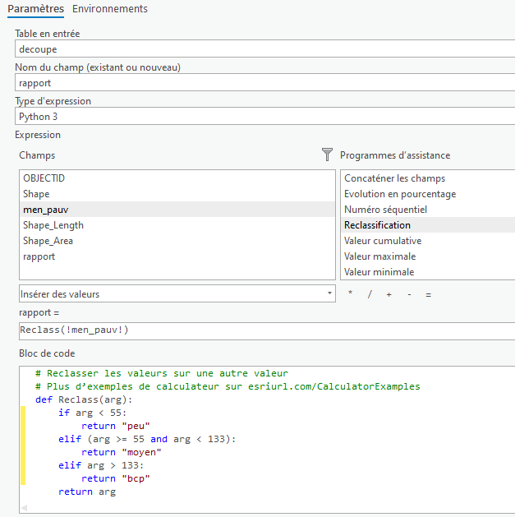This screenshot has width=515, height=517.
Task: Click the equals (=) operator button
Action: [428, 294]
